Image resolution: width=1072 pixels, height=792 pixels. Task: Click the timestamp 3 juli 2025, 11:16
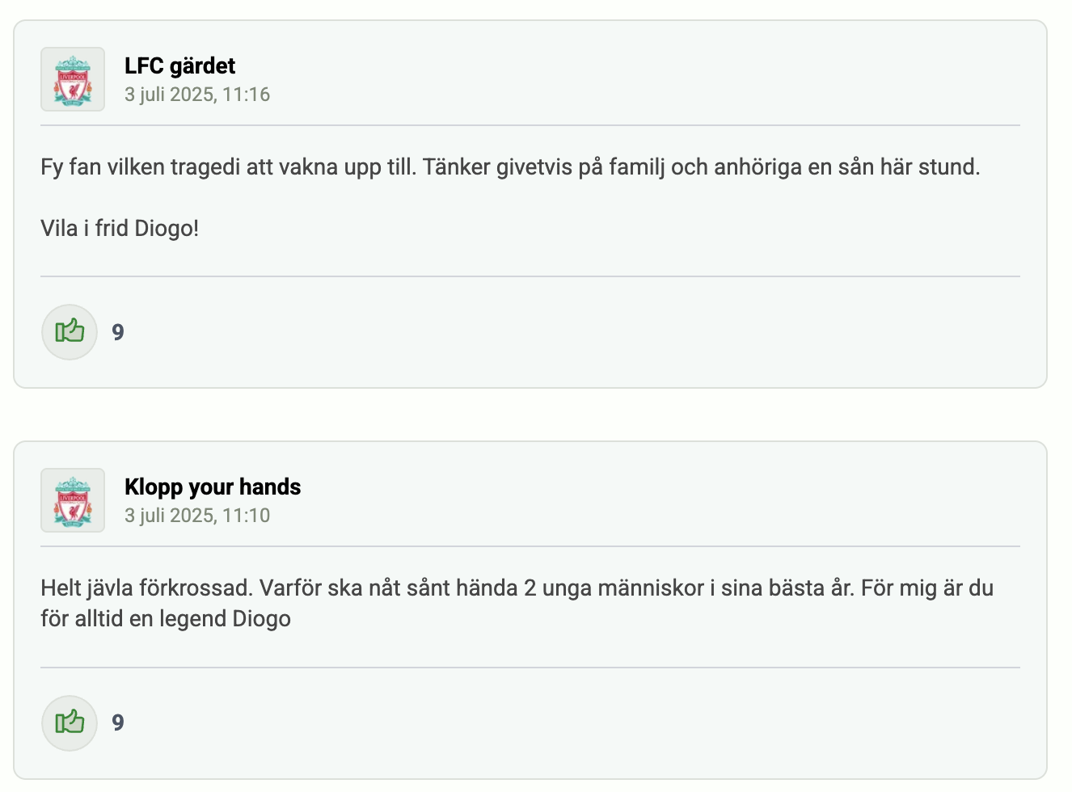coord(197,95)
